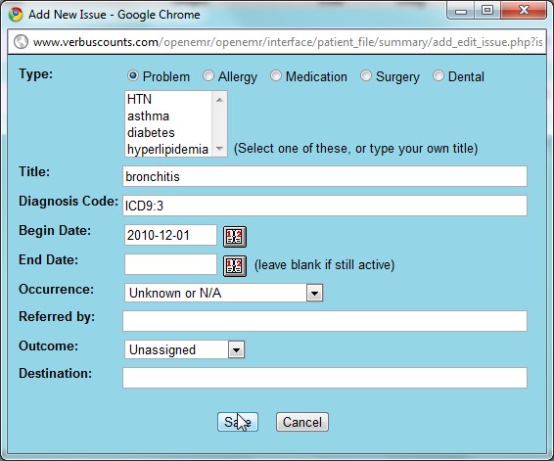
Task: Click the Save button
Action: pyautogui.click(x=238, y=422)
